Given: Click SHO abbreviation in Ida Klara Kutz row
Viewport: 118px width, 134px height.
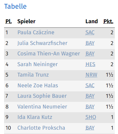Looking at the screenshot, I should (x=91, y=117).
